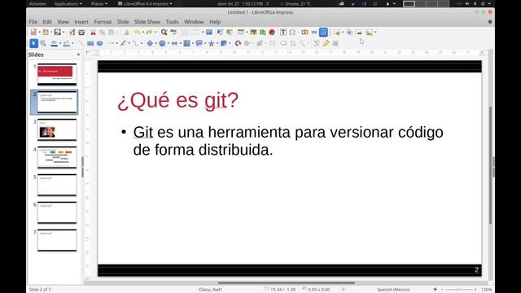Open the Undo history dropdown arrow
Viewport: 521px width, 293px height.
coord(143,33)
